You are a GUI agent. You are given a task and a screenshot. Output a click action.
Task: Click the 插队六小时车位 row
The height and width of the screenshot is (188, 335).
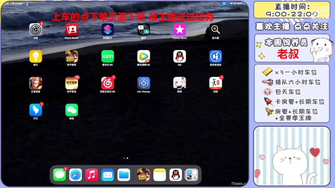point(291,82)
